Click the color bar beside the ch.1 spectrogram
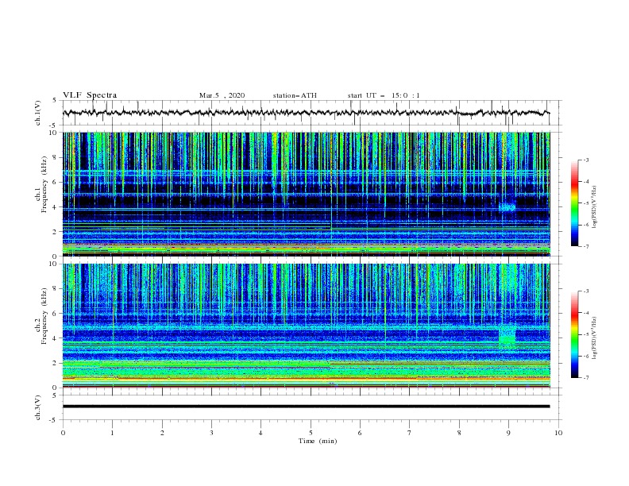 click(574, 203)
